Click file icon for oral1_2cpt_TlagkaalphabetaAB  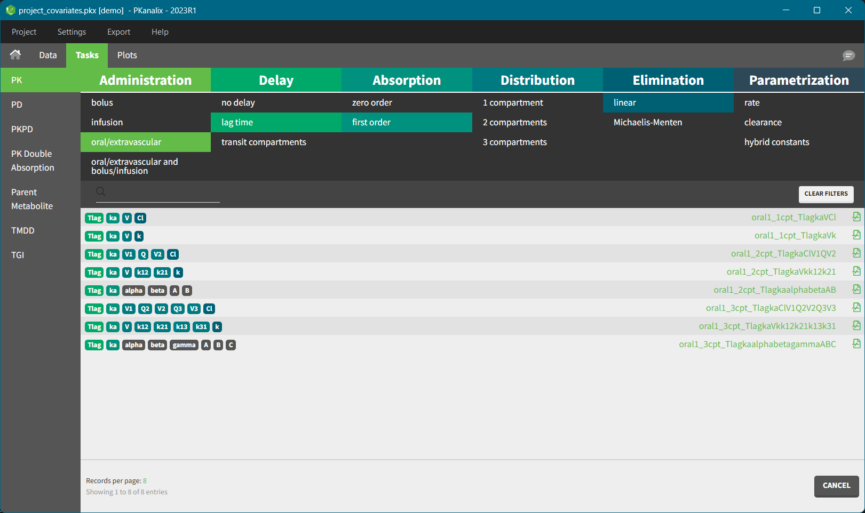856,290
